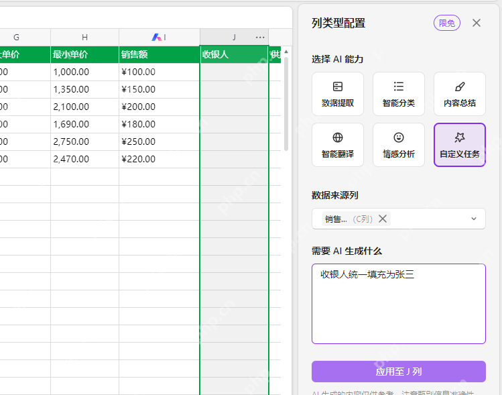Expand the 数据来源列 dropdown
Screen dimensions: 502x395
[473, 219]
